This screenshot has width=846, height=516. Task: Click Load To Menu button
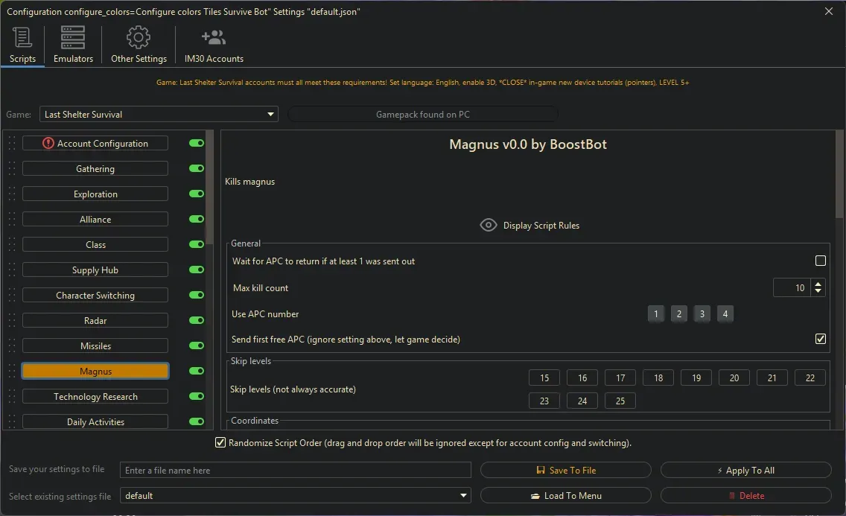[x=565, y=495]
